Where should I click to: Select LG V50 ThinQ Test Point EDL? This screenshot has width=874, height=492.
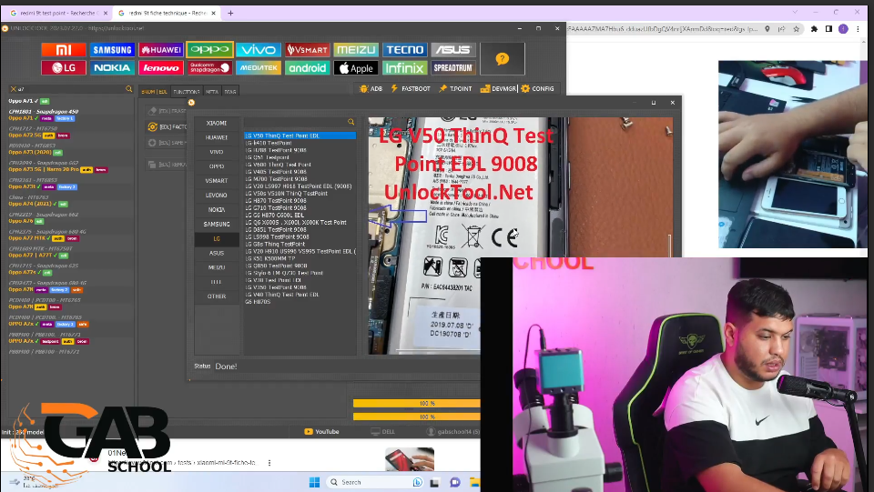300,136
